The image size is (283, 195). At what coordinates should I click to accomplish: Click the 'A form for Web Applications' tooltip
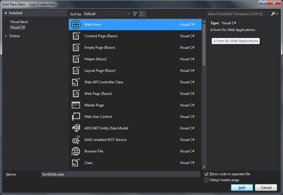(236, 41)
